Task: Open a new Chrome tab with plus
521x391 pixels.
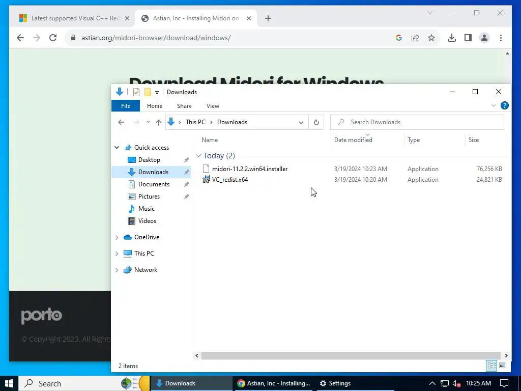Action: (x=268, y=18)
